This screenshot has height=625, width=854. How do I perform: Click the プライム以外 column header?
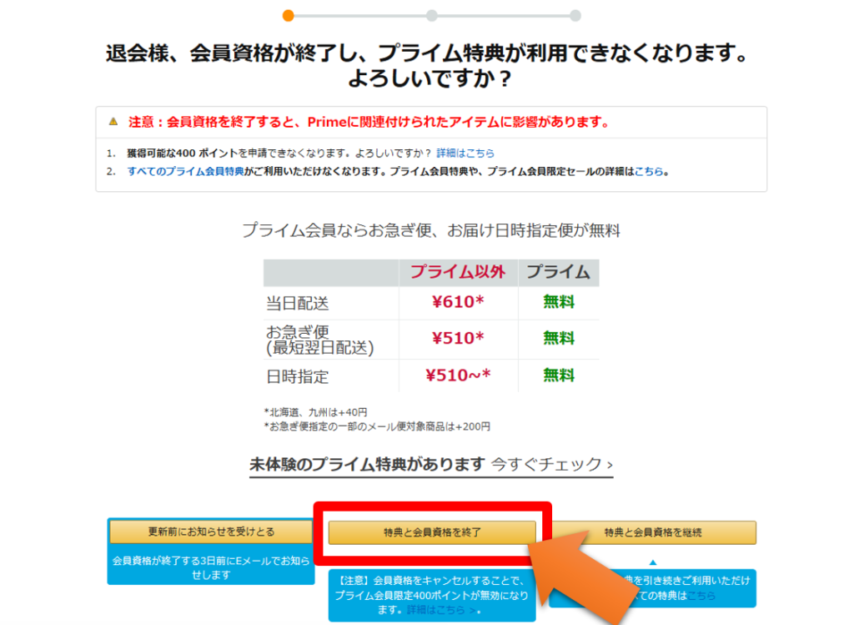(458, 272)
